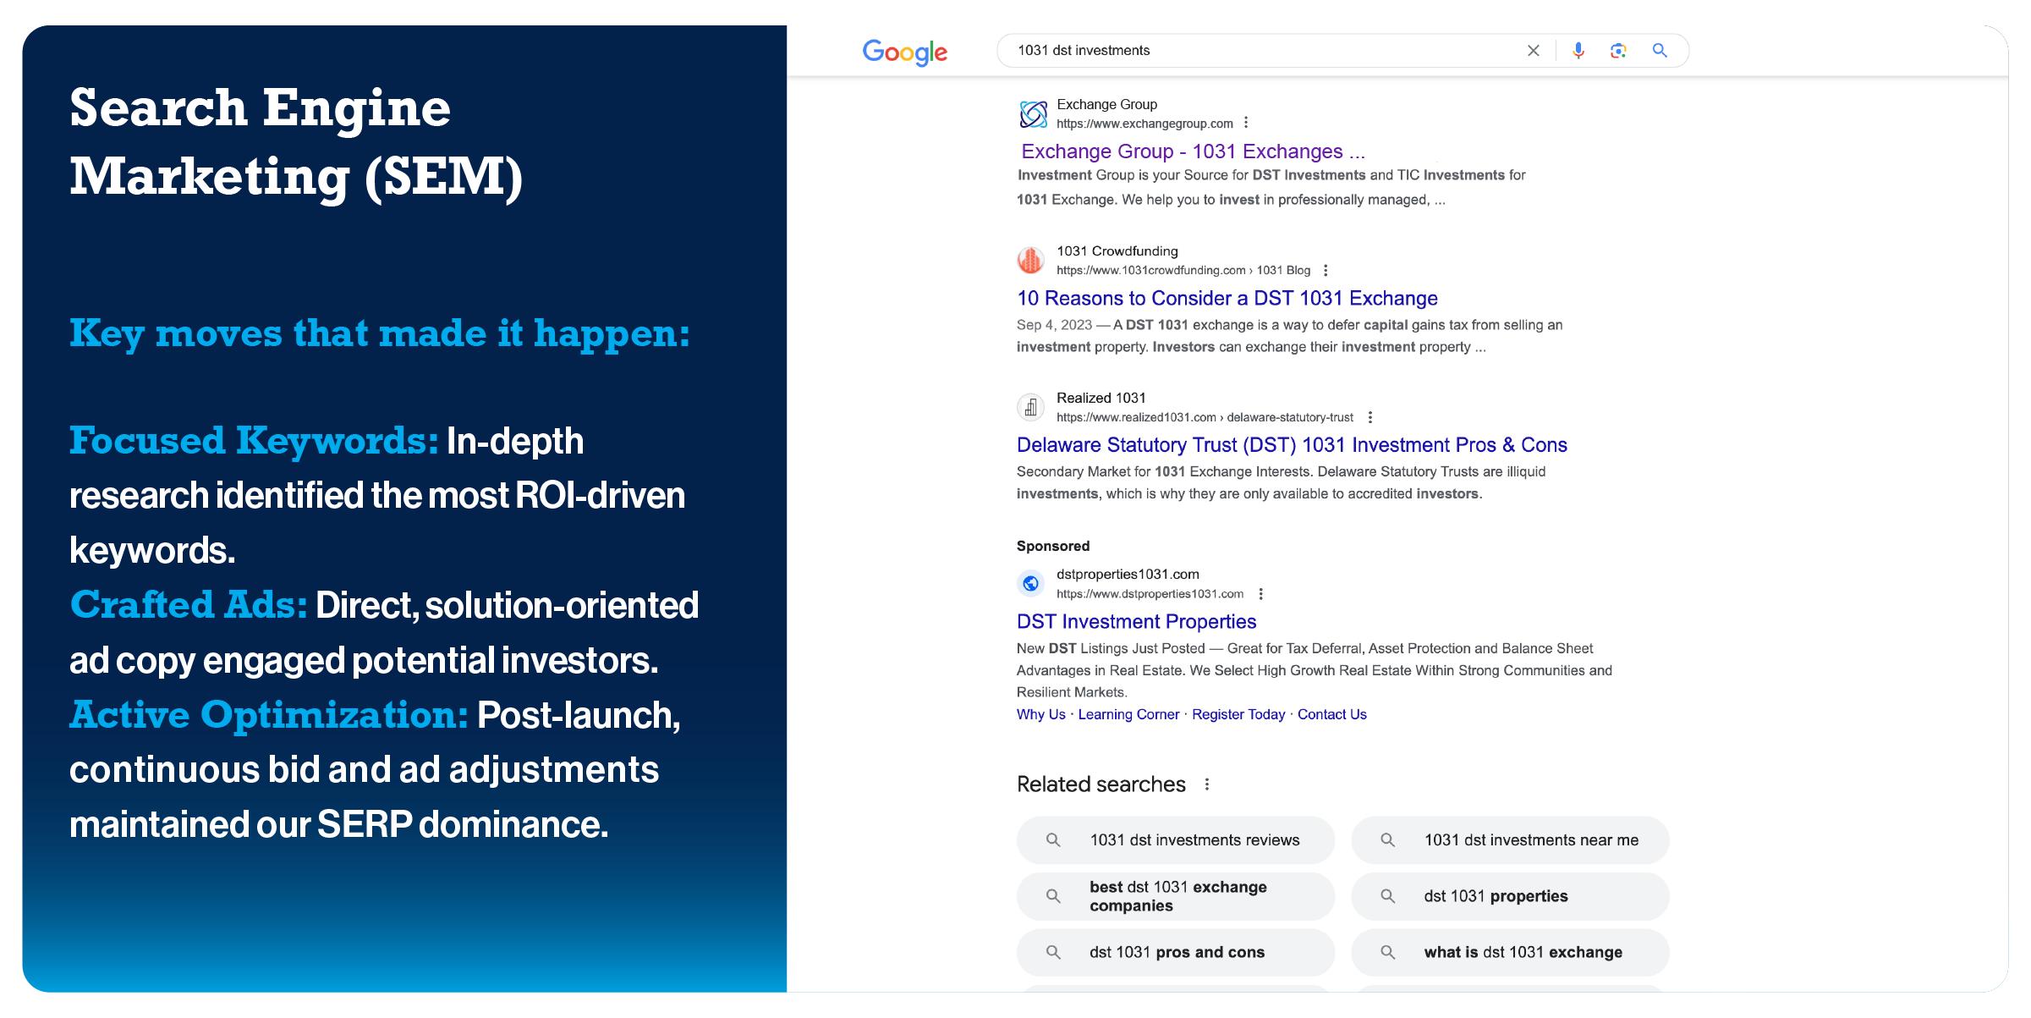Click search icon beside '1031 dst investments reviews'
Viewport: 2031px width, 1018px height.
[x=1053, y=840]
